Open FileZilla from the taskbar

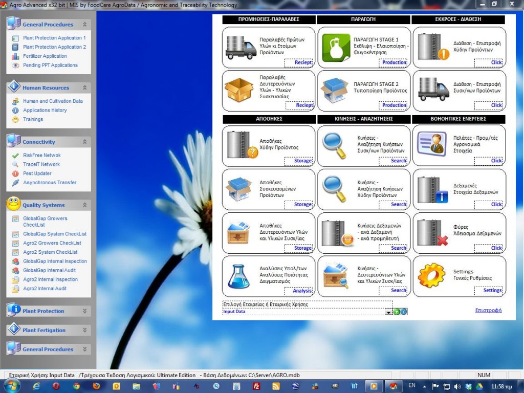(256, 386)
